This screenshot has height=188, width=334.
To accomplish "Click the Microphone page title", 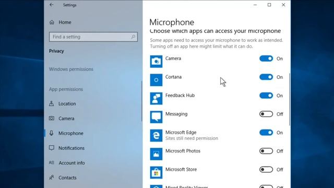I will [172, 22].
